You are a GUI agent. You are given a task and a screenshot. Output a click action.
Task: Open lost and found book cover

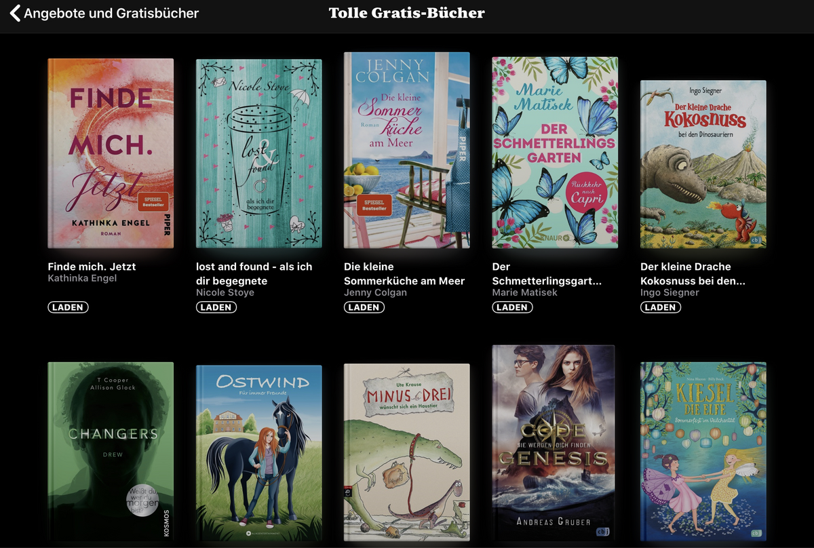tap(259, 153)
